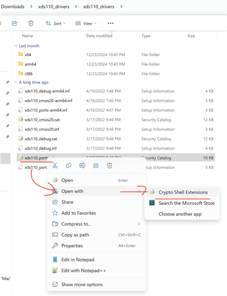Select xds110_cmsis20-arm64.inf file

(48, 101)
